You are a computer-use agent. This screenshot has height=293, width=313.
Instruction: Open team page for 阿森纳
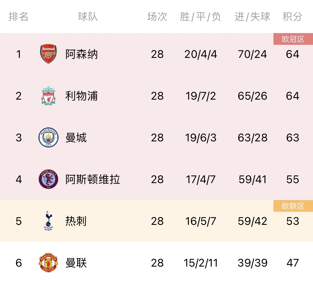pos(82,54)
